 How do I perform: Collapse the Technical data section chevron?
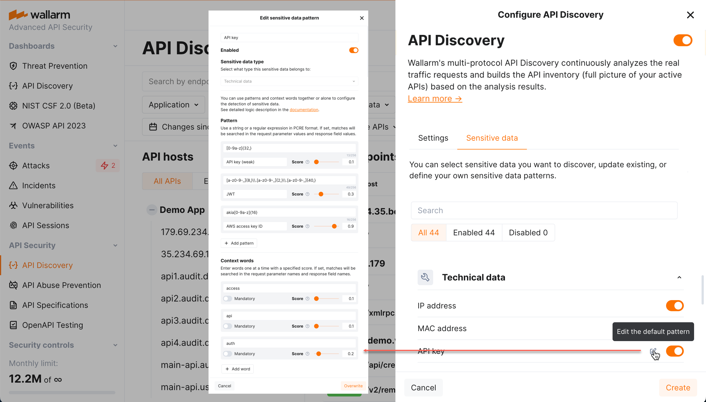679,277
